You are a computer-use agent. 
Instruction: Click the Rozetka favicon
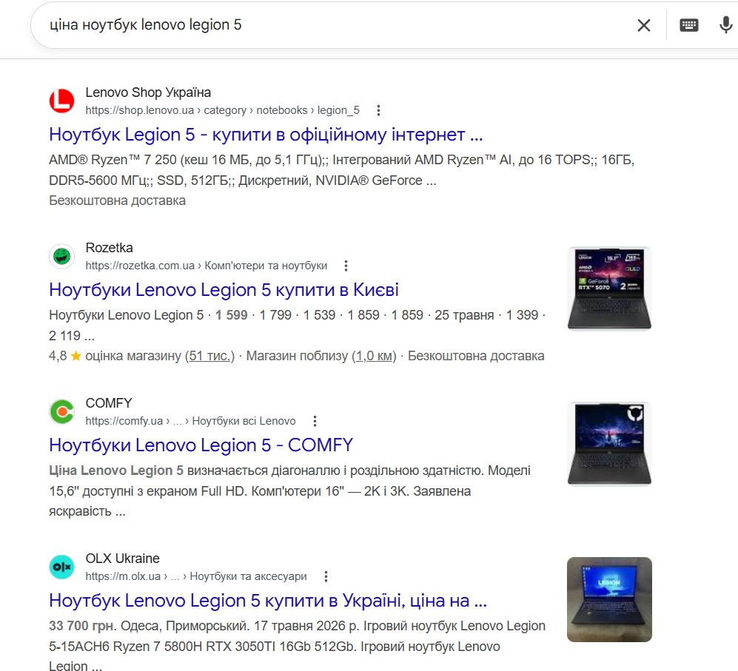pos(61,256)
